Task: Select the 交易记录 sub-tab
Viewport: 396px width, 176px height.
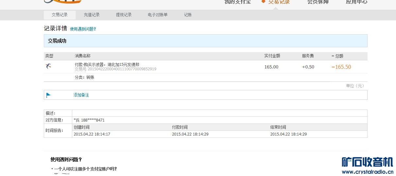Action: 60,15
